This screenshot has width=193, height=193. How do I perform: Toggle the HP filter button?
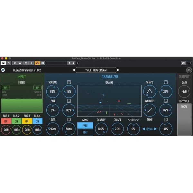click(x=6, y=87)
